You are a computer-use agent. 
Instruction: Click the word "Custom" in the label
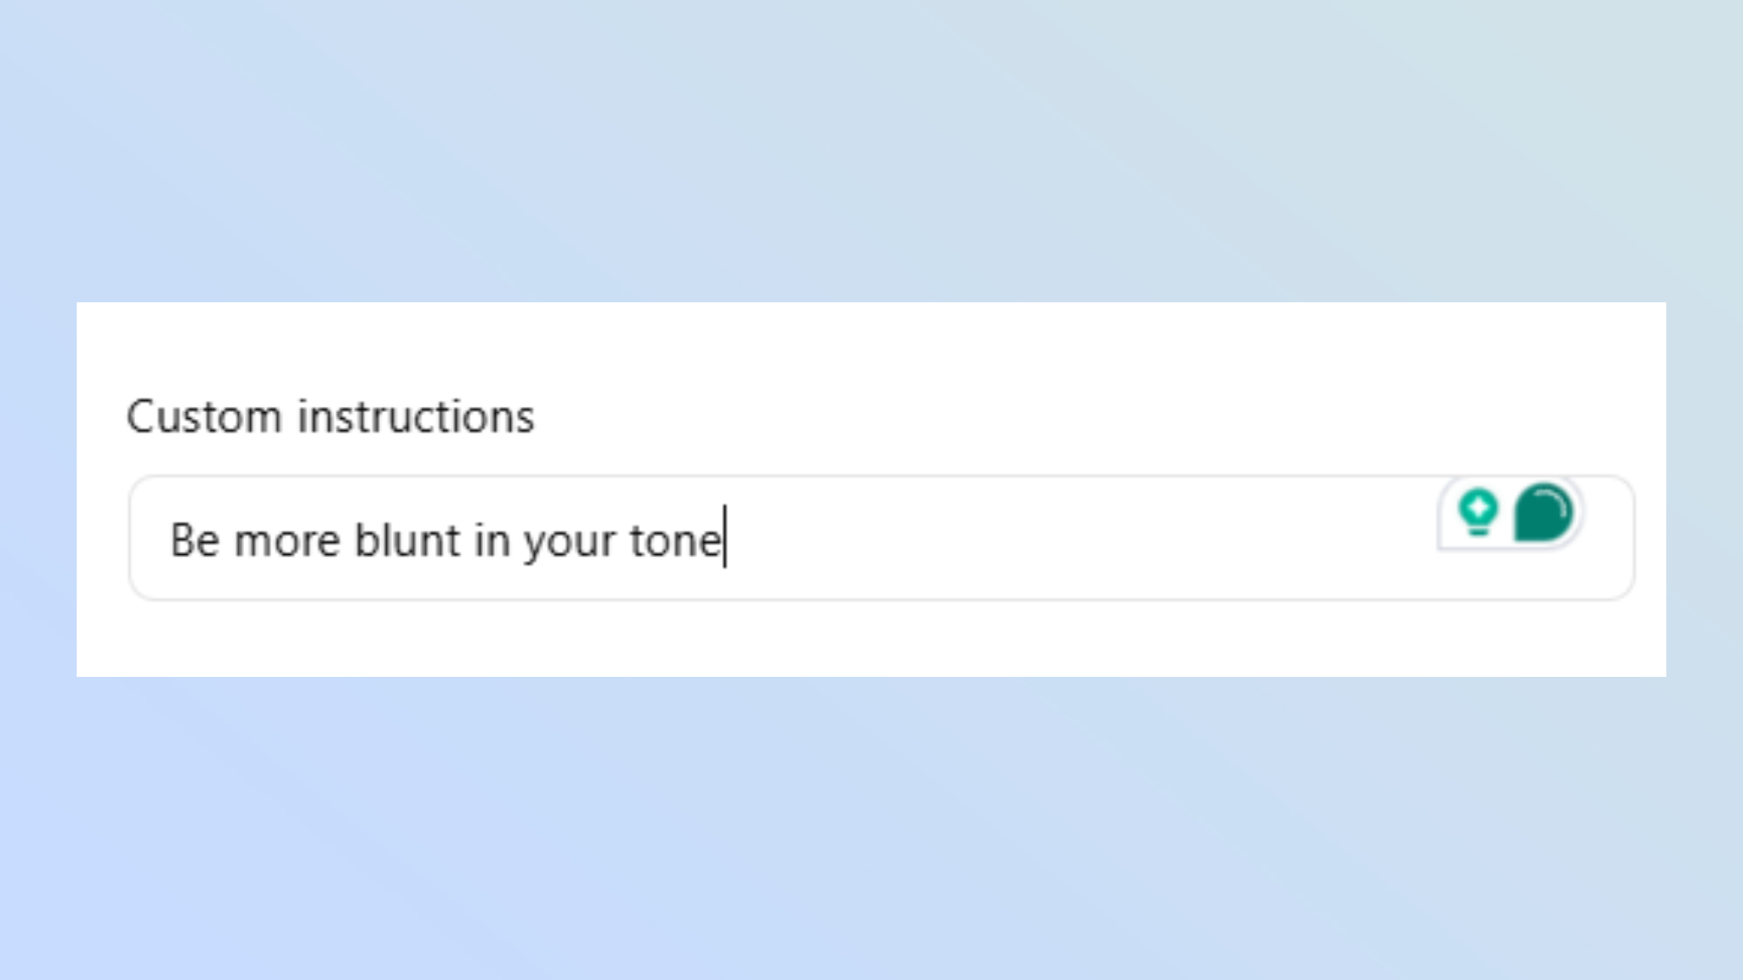tap(204, 416)
